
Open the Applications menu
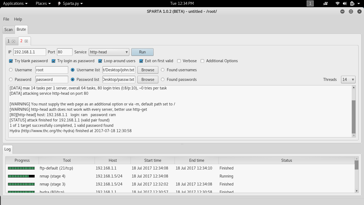(15, 3)
